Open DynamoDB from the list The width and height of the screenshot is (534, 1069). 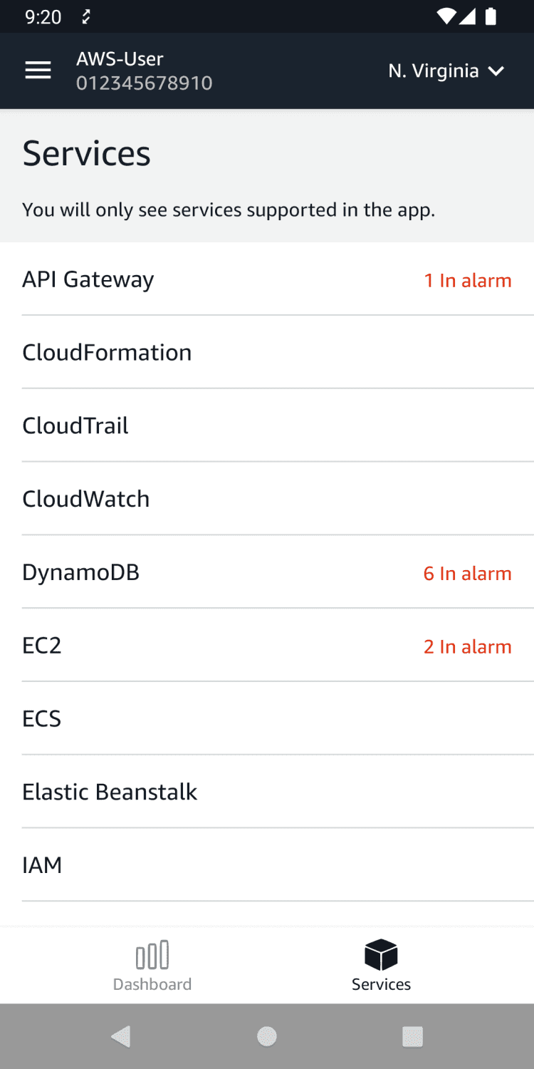(x=80, y=572)
